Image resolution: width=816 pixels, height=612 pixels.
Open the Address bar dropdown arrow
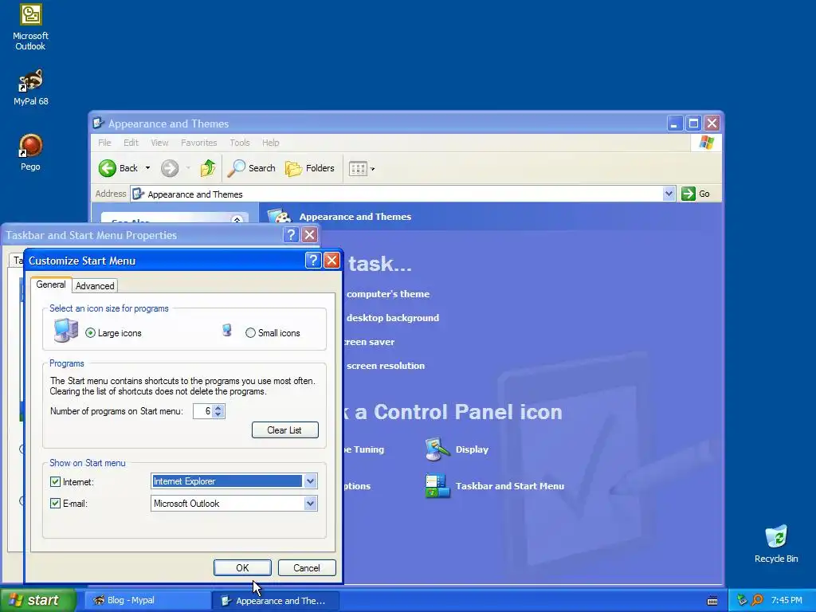click(x=669, y=194)
